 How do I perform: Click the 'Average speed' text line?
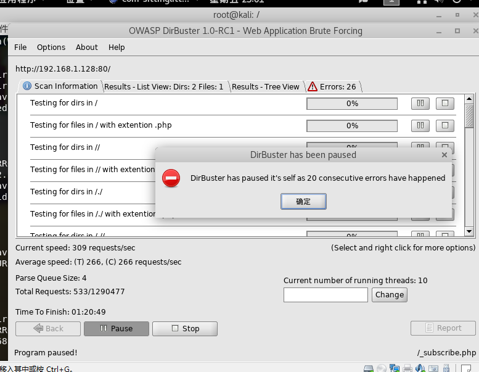click(x=99, y=262)
